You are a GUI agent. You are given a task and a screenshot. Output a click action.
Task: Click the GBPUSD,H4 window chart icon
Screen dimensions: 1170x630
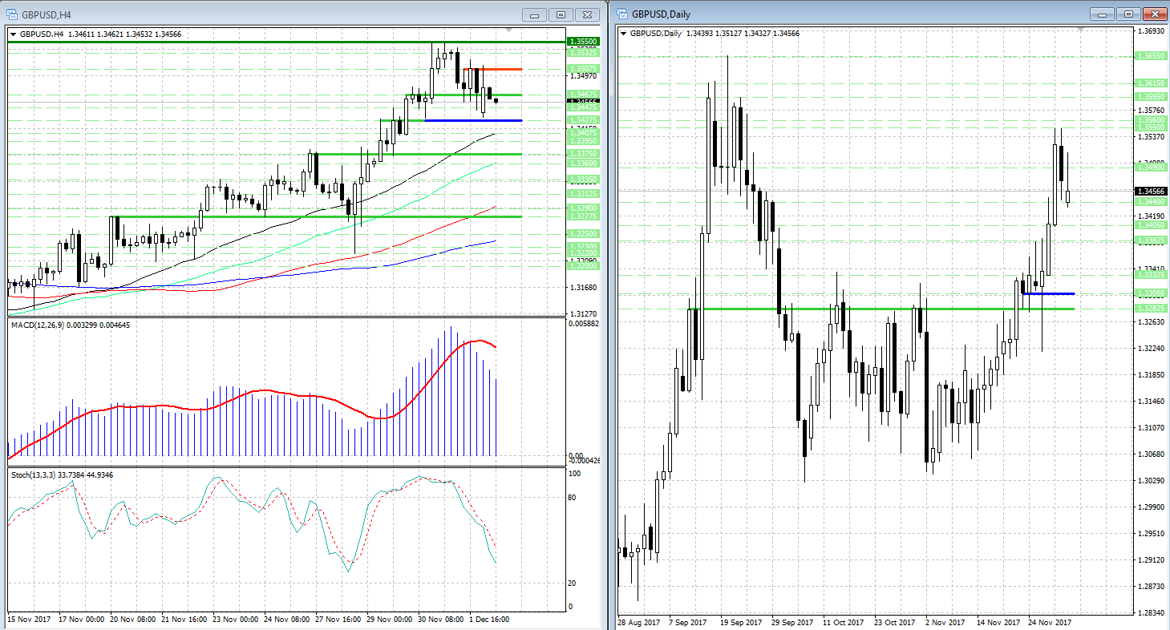coord(12,14)
